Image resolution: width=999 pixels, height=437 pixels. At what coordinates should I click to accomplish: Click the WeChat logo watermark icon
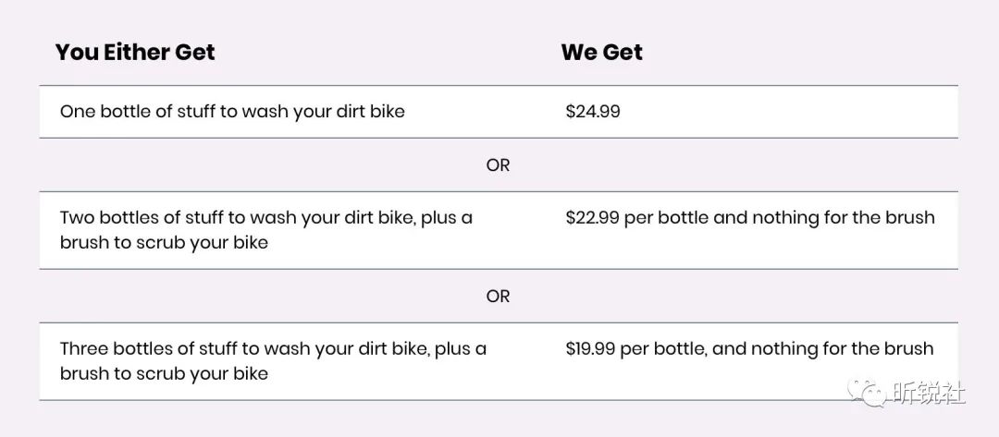pos(867,392)
